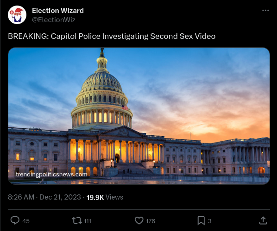Click the 45 replies count
Viewport: 277px width, 231px height.
[26, 221]
